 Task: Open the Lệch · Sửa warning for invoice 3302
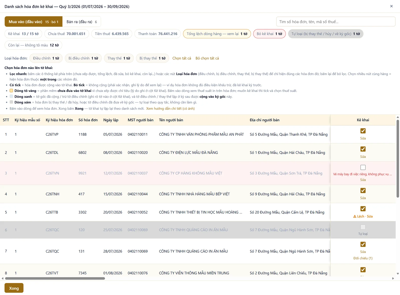[x=363, y=216]
